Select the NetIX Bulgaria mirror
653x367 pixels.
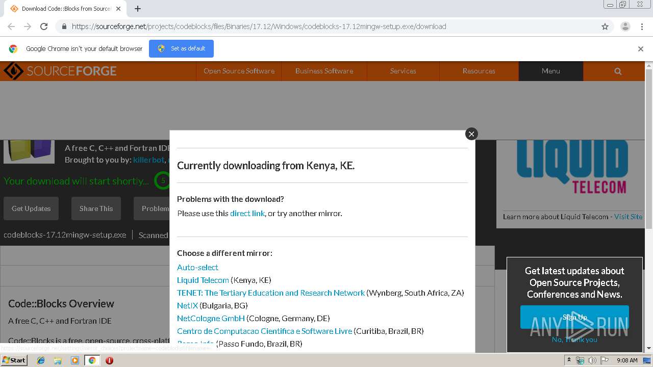(x=187, y=305)
